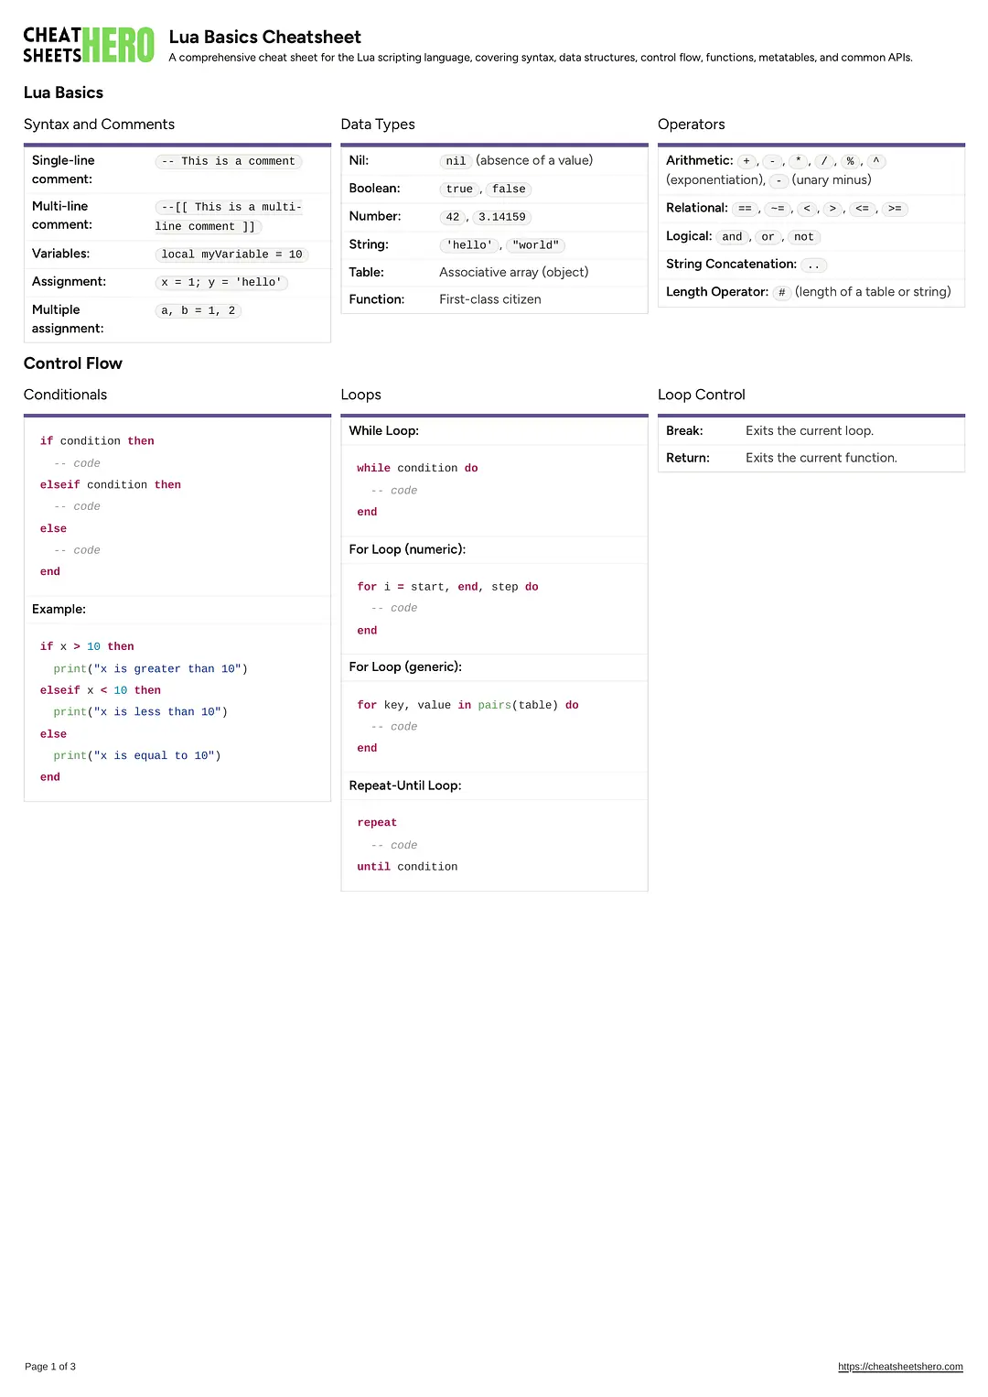This screenshot has width=988, height=1397.
Task: Click 'First-class citizen' text
Action: (x=490, y=299)
